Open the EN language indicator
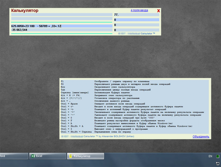Screen dimensions: 221x167 tap(210, 156)
